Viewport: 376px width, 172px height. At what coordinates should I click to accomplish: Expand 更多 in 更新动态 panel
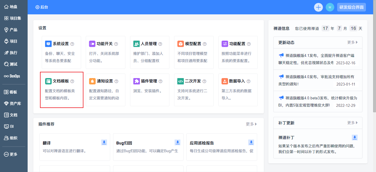coord(352,42)
